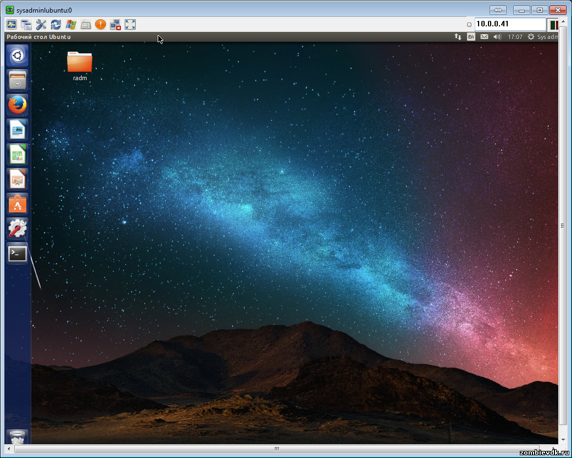Open VNC connection options (wrench icon)
The image size is (572, 458).
(x=41, y=24)
